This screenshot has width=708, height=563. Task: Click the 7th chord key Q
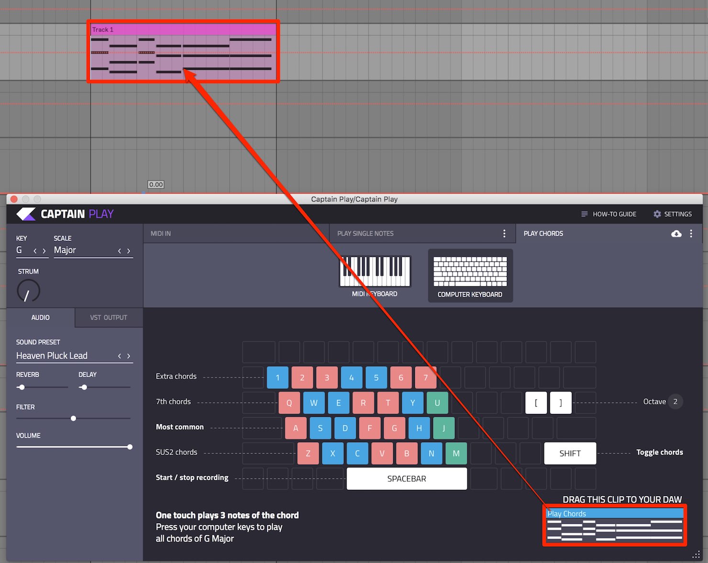(289, 403)
